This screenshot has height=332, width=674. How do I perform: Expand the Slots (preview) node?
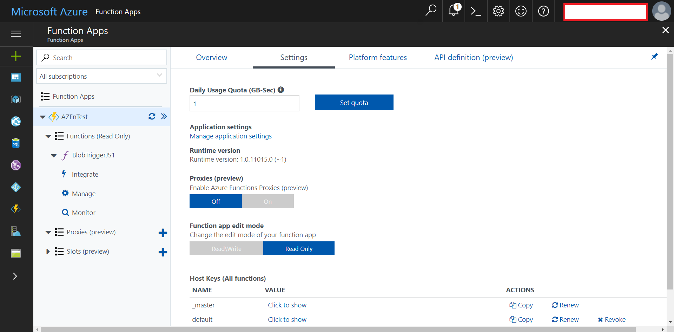pyautogui.click(x=48, y=252)
